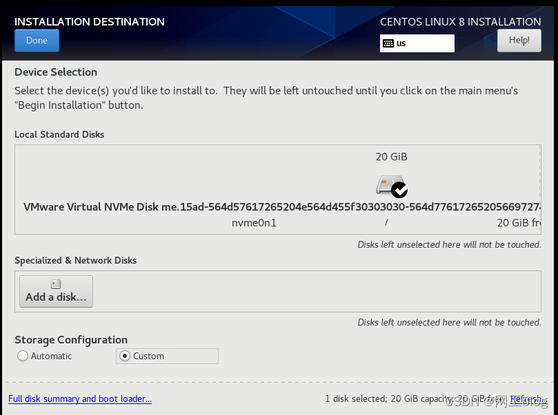Click the Specialized & Network Disks heading
The height and width of the screenshot is (415, 558).
pos(75,260)
